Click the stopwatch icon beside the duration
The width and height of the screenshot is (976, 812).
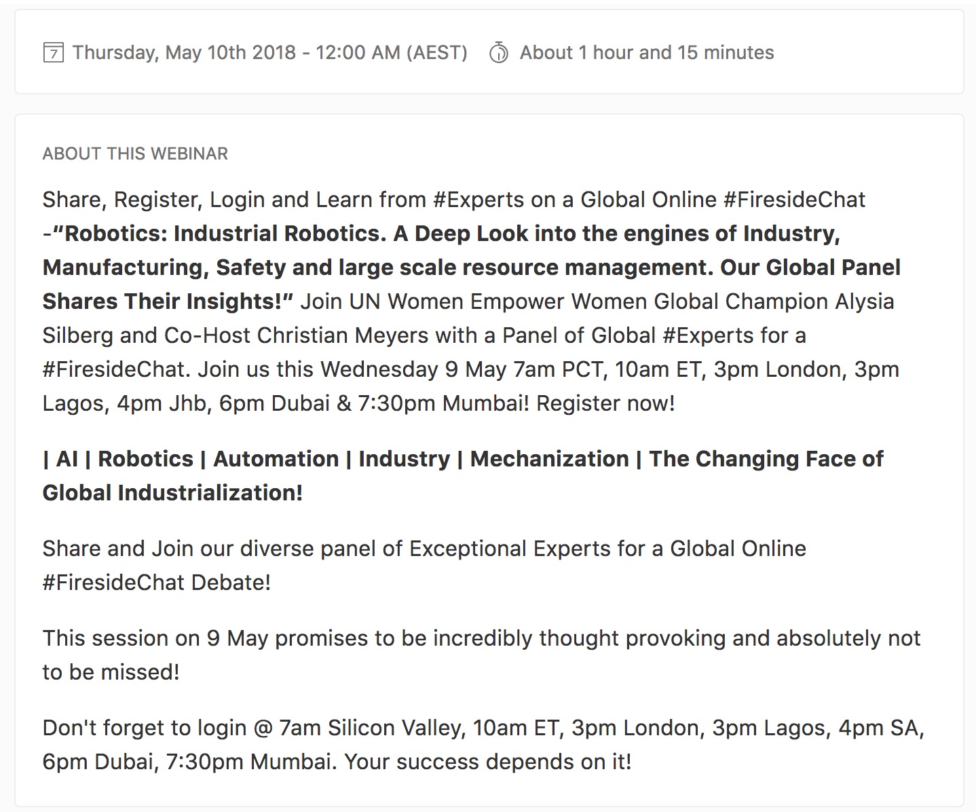pyautogui.click(x=498, y=52)
